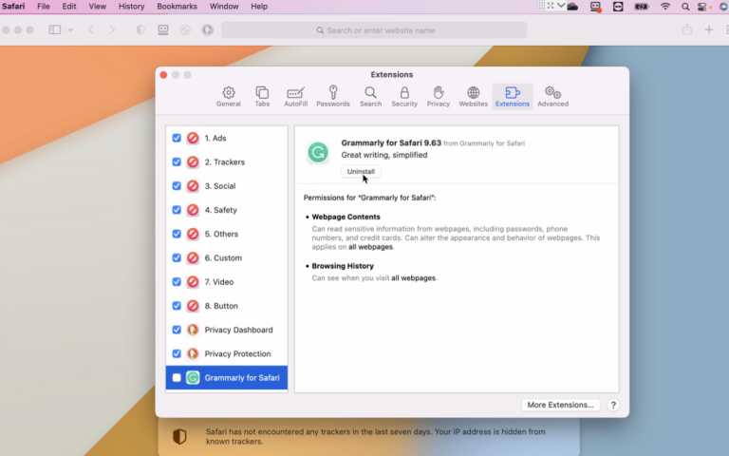
Task: Open the Privacy preferences pane
Action: 439,97
